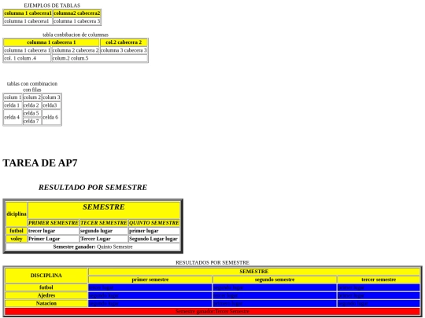Select cell 'Tercer Lugar' in voley row
Image resolution: width=425 pixels, height=318 pixels.
104,239
